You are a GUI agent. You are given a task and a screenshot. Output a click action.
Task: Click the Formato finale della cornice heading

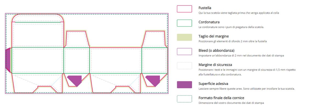[x=221, y=98]
